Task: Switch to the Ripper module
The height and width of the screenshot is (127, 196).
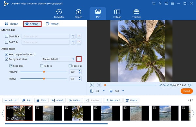Action: (78, 14)
